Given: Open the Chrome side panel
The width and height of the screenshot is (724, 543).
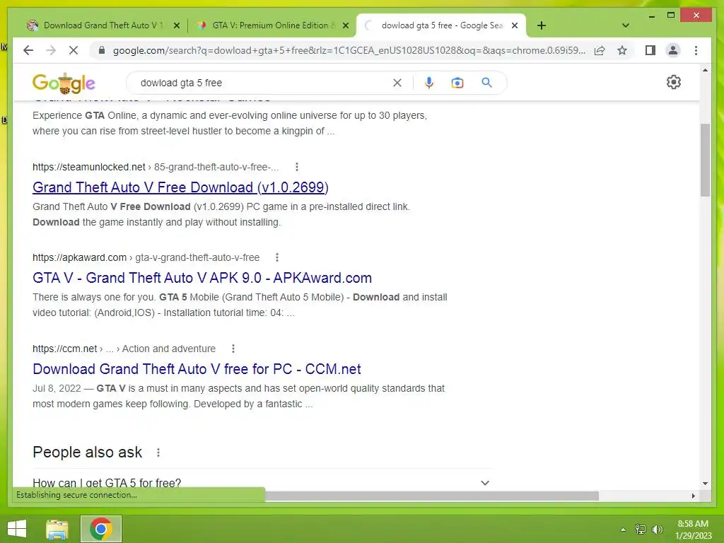Looking at the screenshot, I should point(650,50).
